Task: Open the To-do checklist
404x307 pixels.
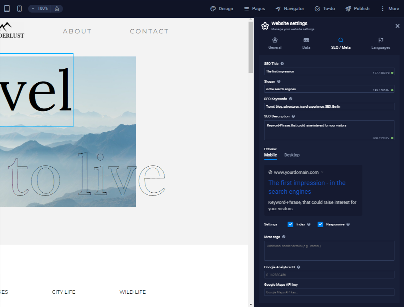Action: pyautogui.click(x=325, y=8)
